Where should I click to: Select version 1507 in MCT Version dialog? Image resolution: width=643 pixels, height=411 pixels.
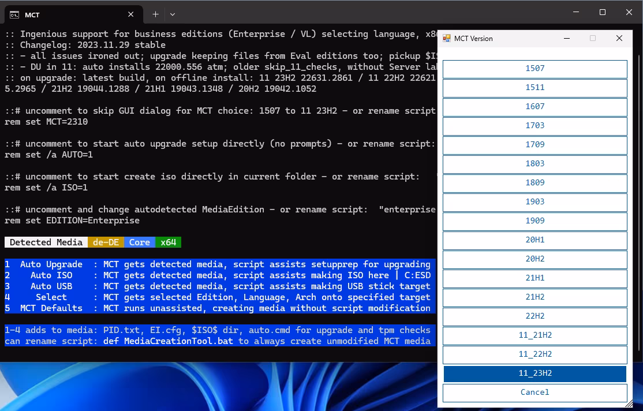pos(534,69)
